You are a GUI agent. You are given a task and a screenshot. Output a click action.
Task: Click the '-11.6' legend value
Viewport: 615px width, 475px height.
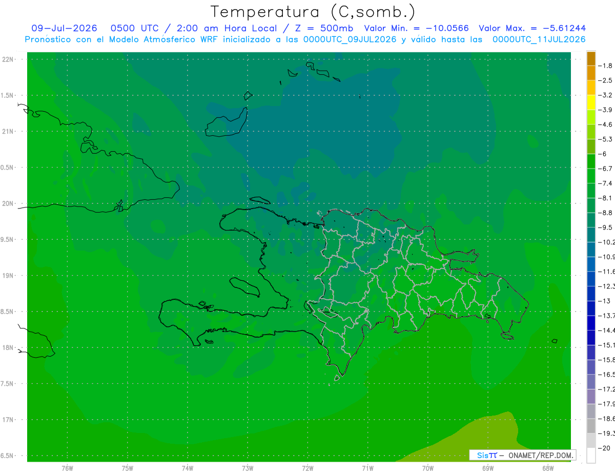tap(606, 271)
